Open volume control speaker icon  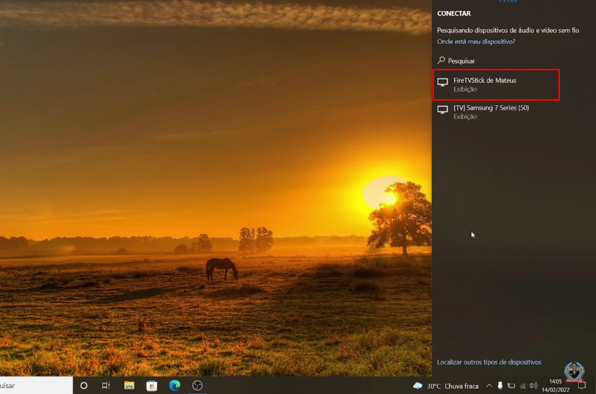[x=533, y=386]
